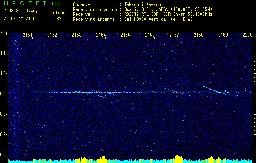This screenshot has width=256, height=163.
Task: Click the grey vertical range bar near 0.9
Action: (8, 94)
